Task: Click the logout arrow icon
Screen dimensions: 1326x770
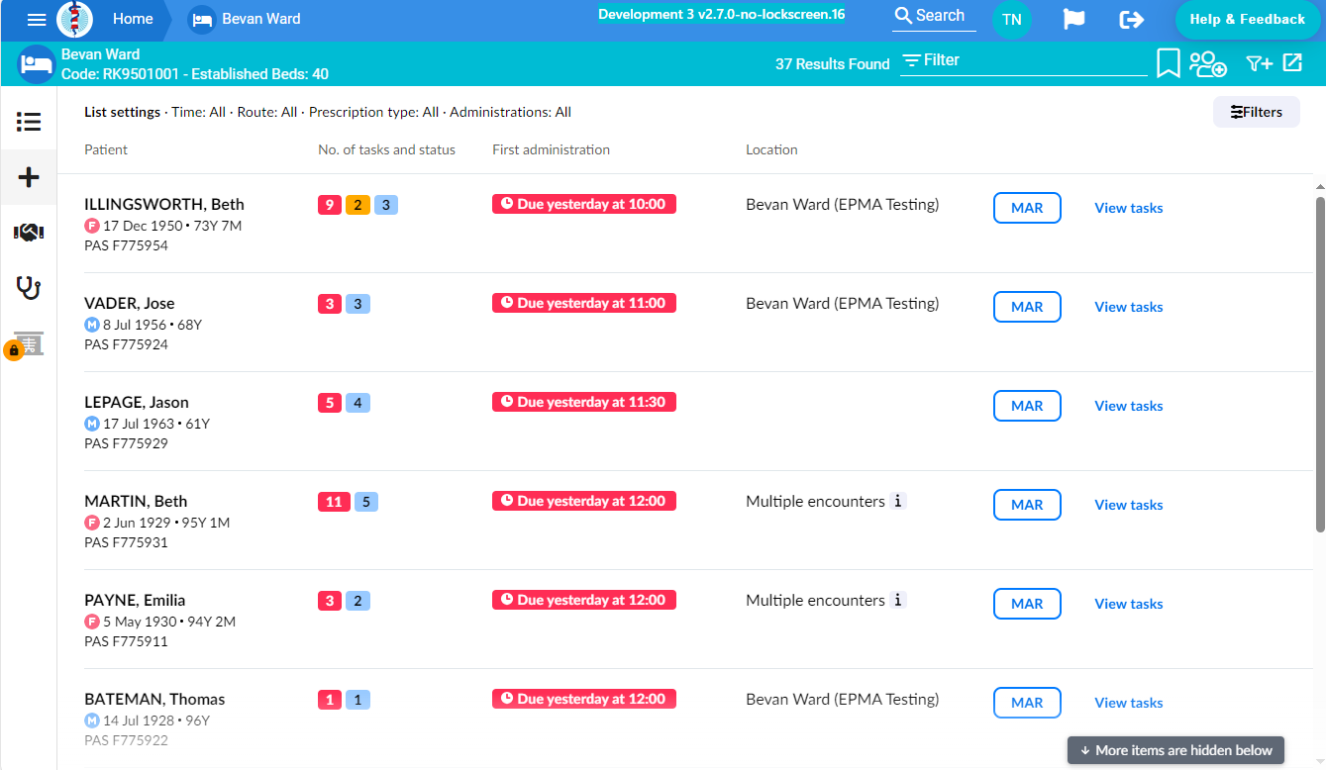Action: pyautogui.click(x=1131, y=19)
